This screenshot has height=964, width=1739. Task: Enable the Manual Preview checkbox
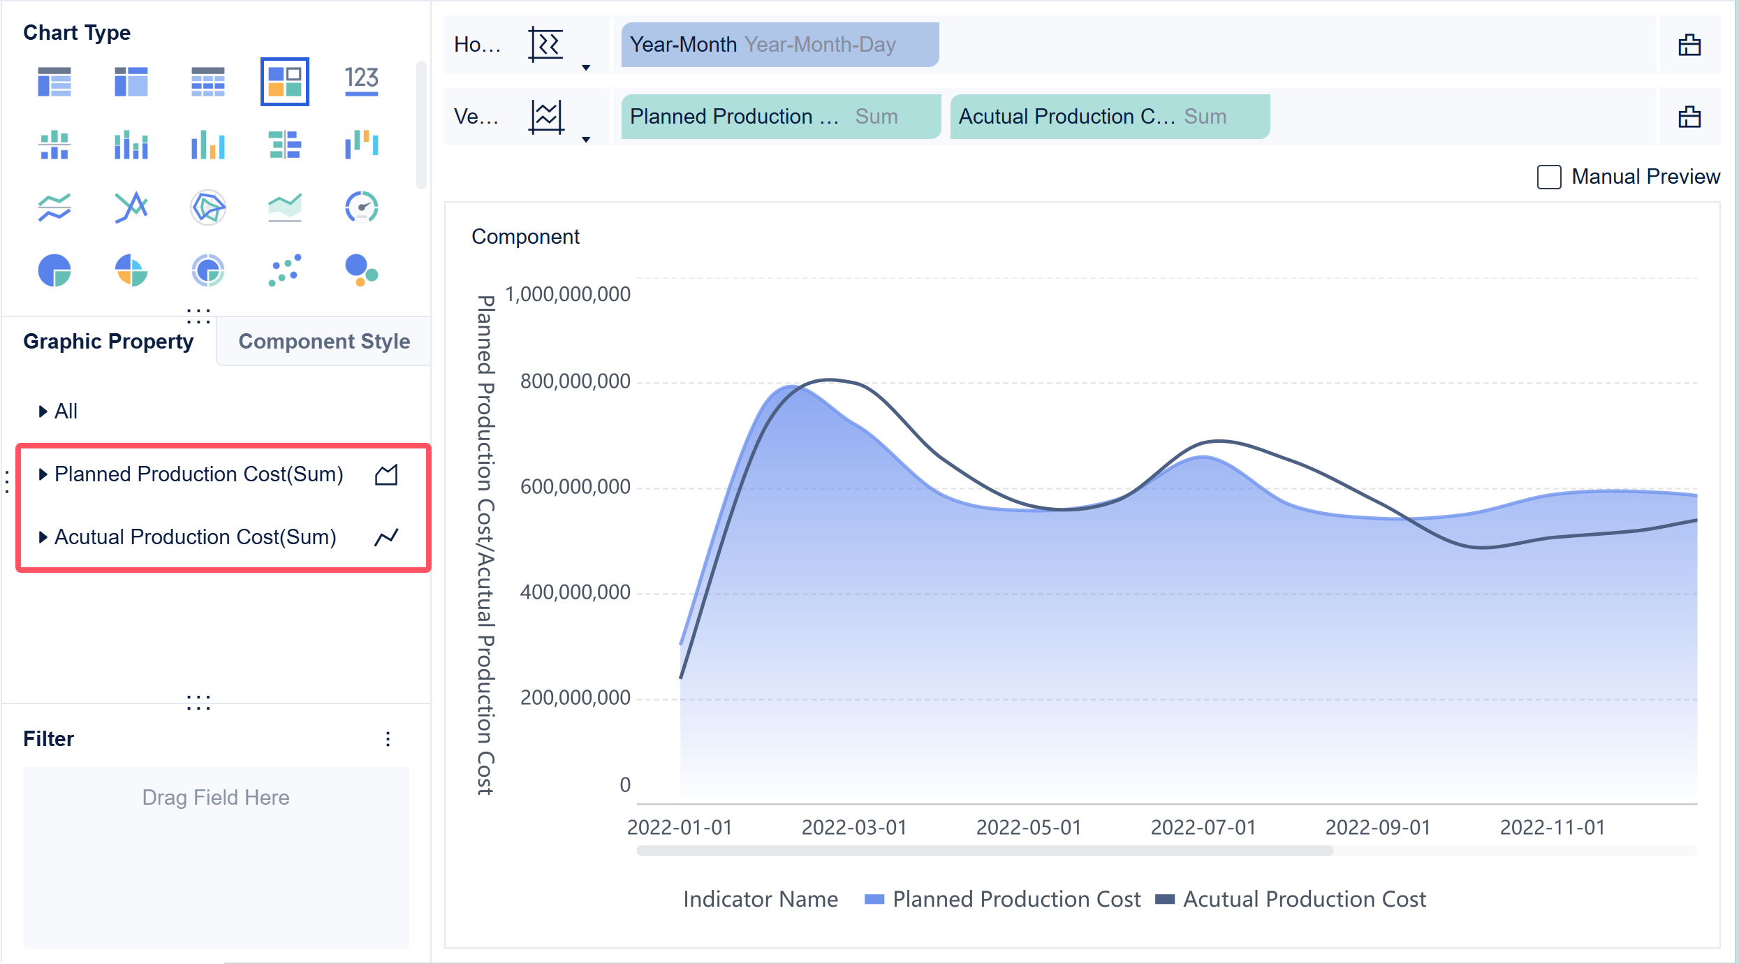1549,177
